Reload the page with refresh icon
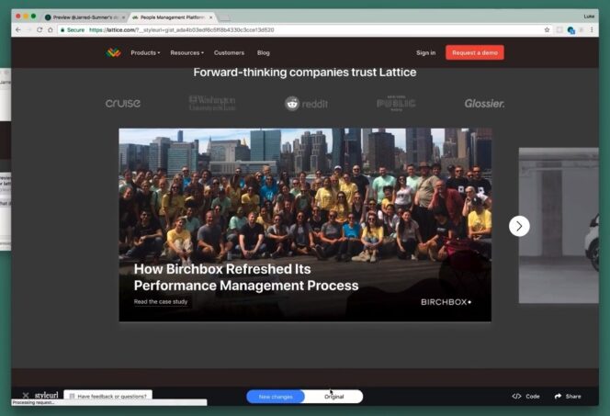 pyautogui.click(x=40, y=30)
